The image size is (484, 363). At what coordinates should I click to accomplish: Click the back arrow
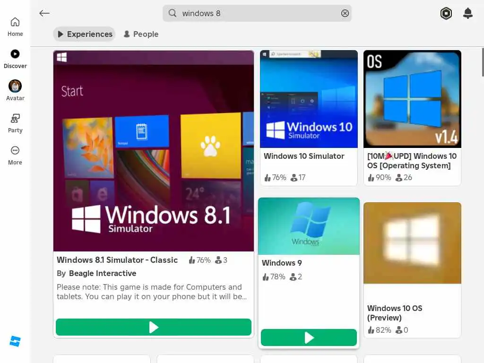tap(44, 13)
